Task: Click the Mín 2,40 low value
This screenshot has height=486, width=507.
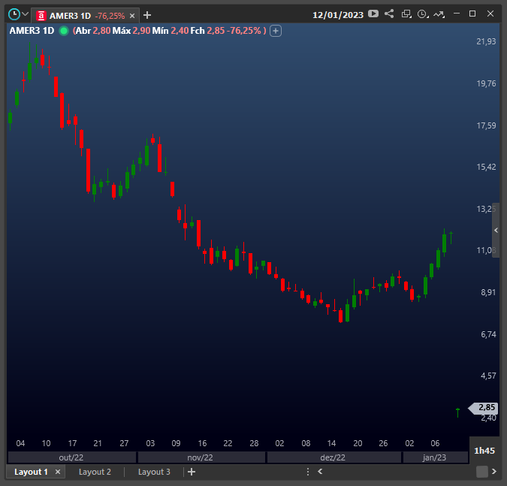Action: click(170, 31)
